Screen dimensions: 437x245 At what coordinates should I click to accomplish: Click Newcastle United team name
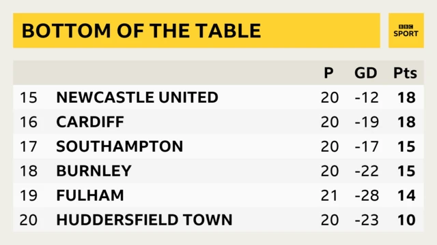(137, 97)
